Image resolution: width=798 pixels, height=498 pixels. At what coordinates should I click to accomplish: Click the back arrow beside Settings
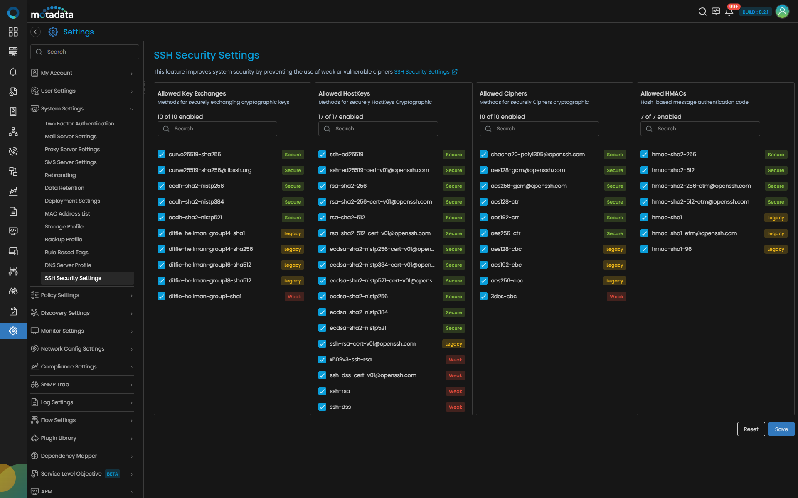pos(36,32)
